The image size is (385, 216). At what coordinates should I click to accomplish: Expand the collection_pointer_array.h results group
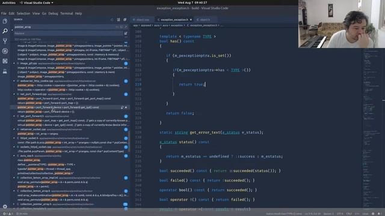coord(14,204)
